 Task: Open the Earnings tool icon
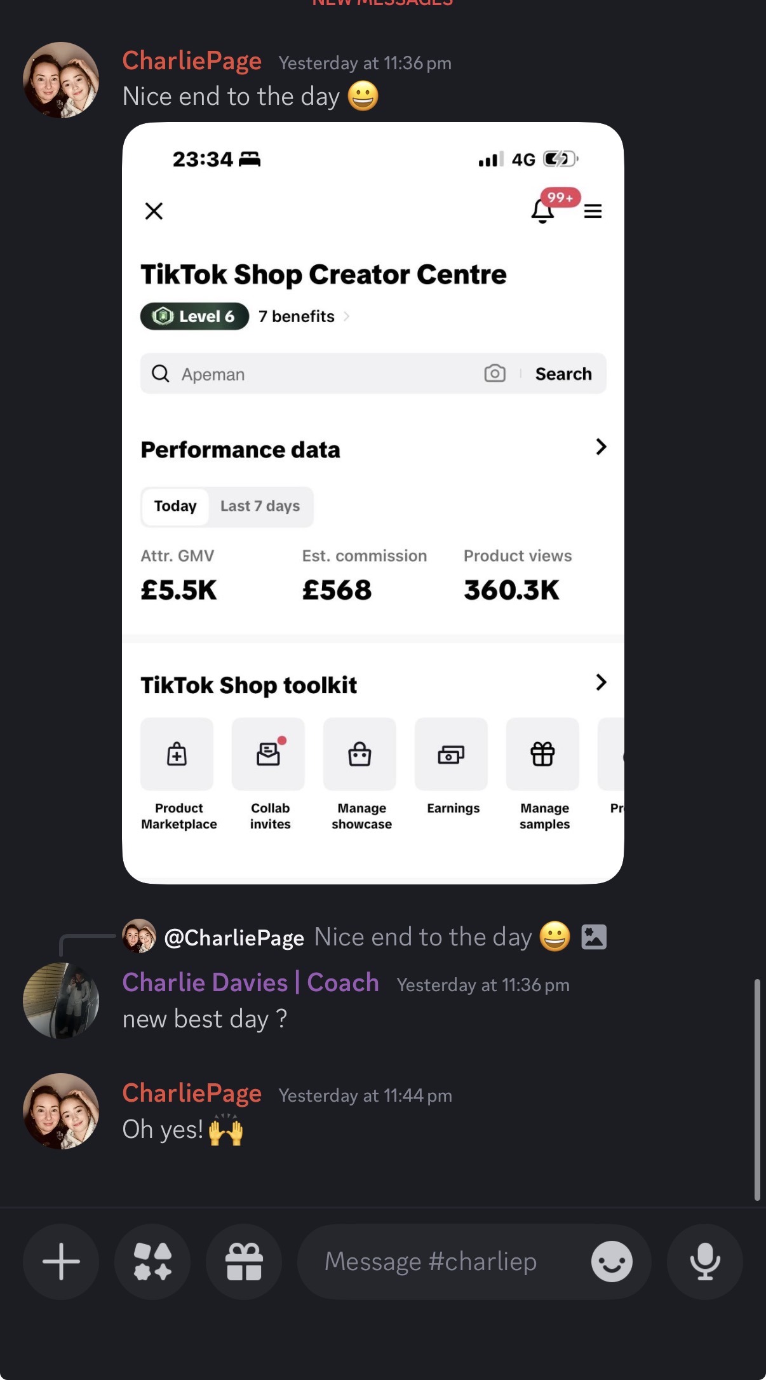[451, 754]
